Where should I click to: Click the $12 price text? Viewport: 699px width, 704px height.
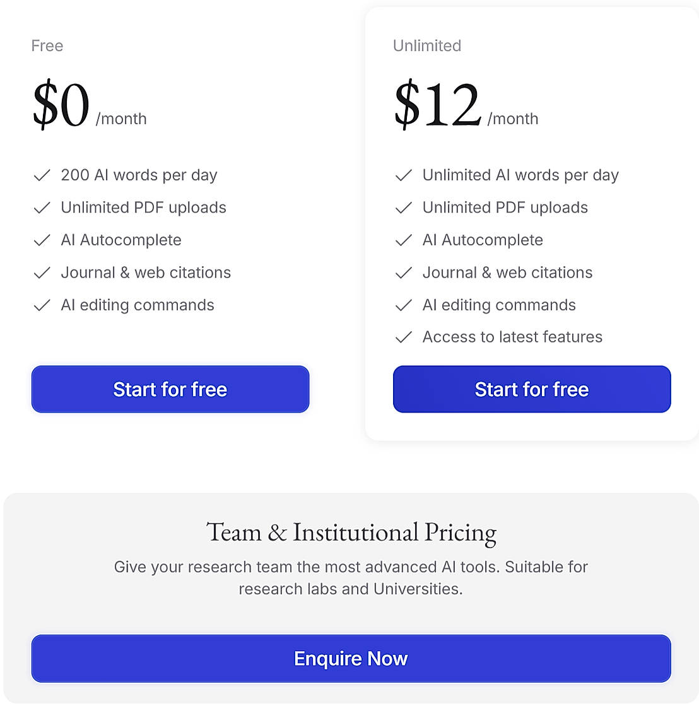coord(438,105)
